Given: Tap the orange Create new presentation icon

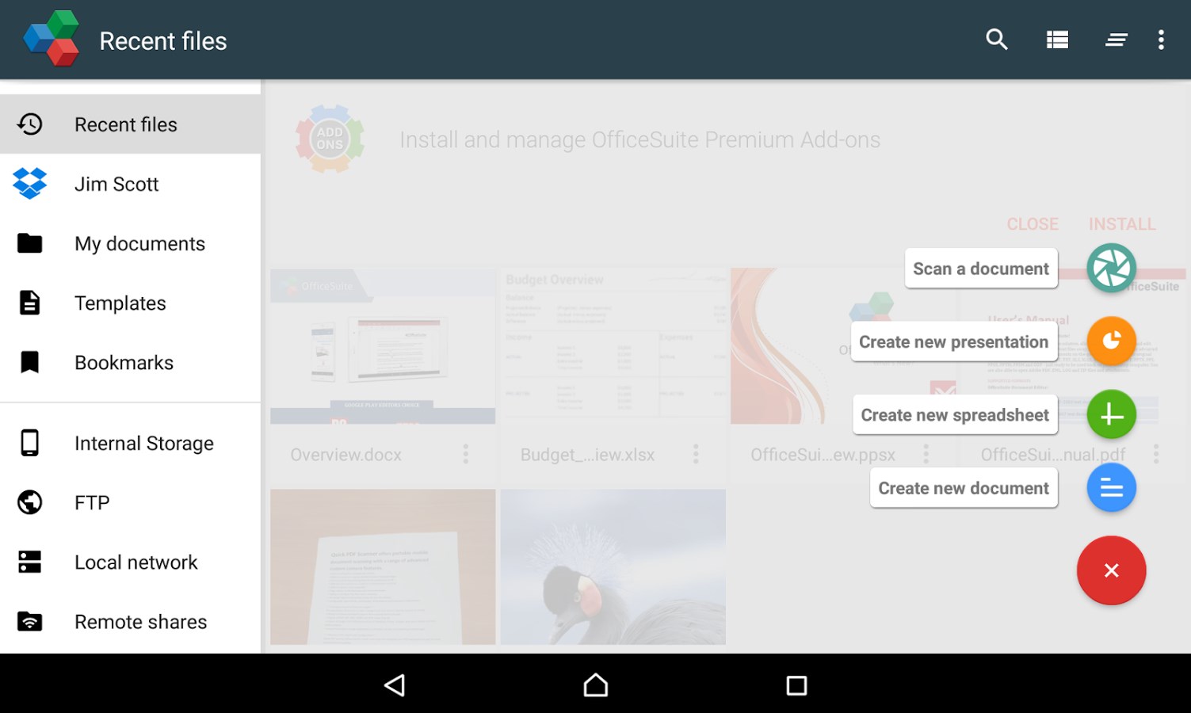Looking at the screenshot, I should tap(1111, 341).
